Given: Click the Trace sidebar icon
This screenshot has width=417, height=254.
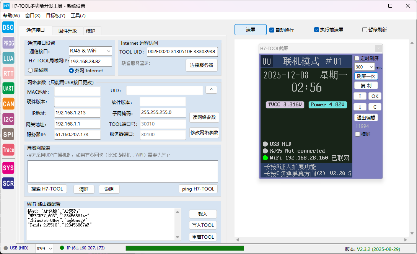Looking at the screenshot, I should tap(8, 150).
